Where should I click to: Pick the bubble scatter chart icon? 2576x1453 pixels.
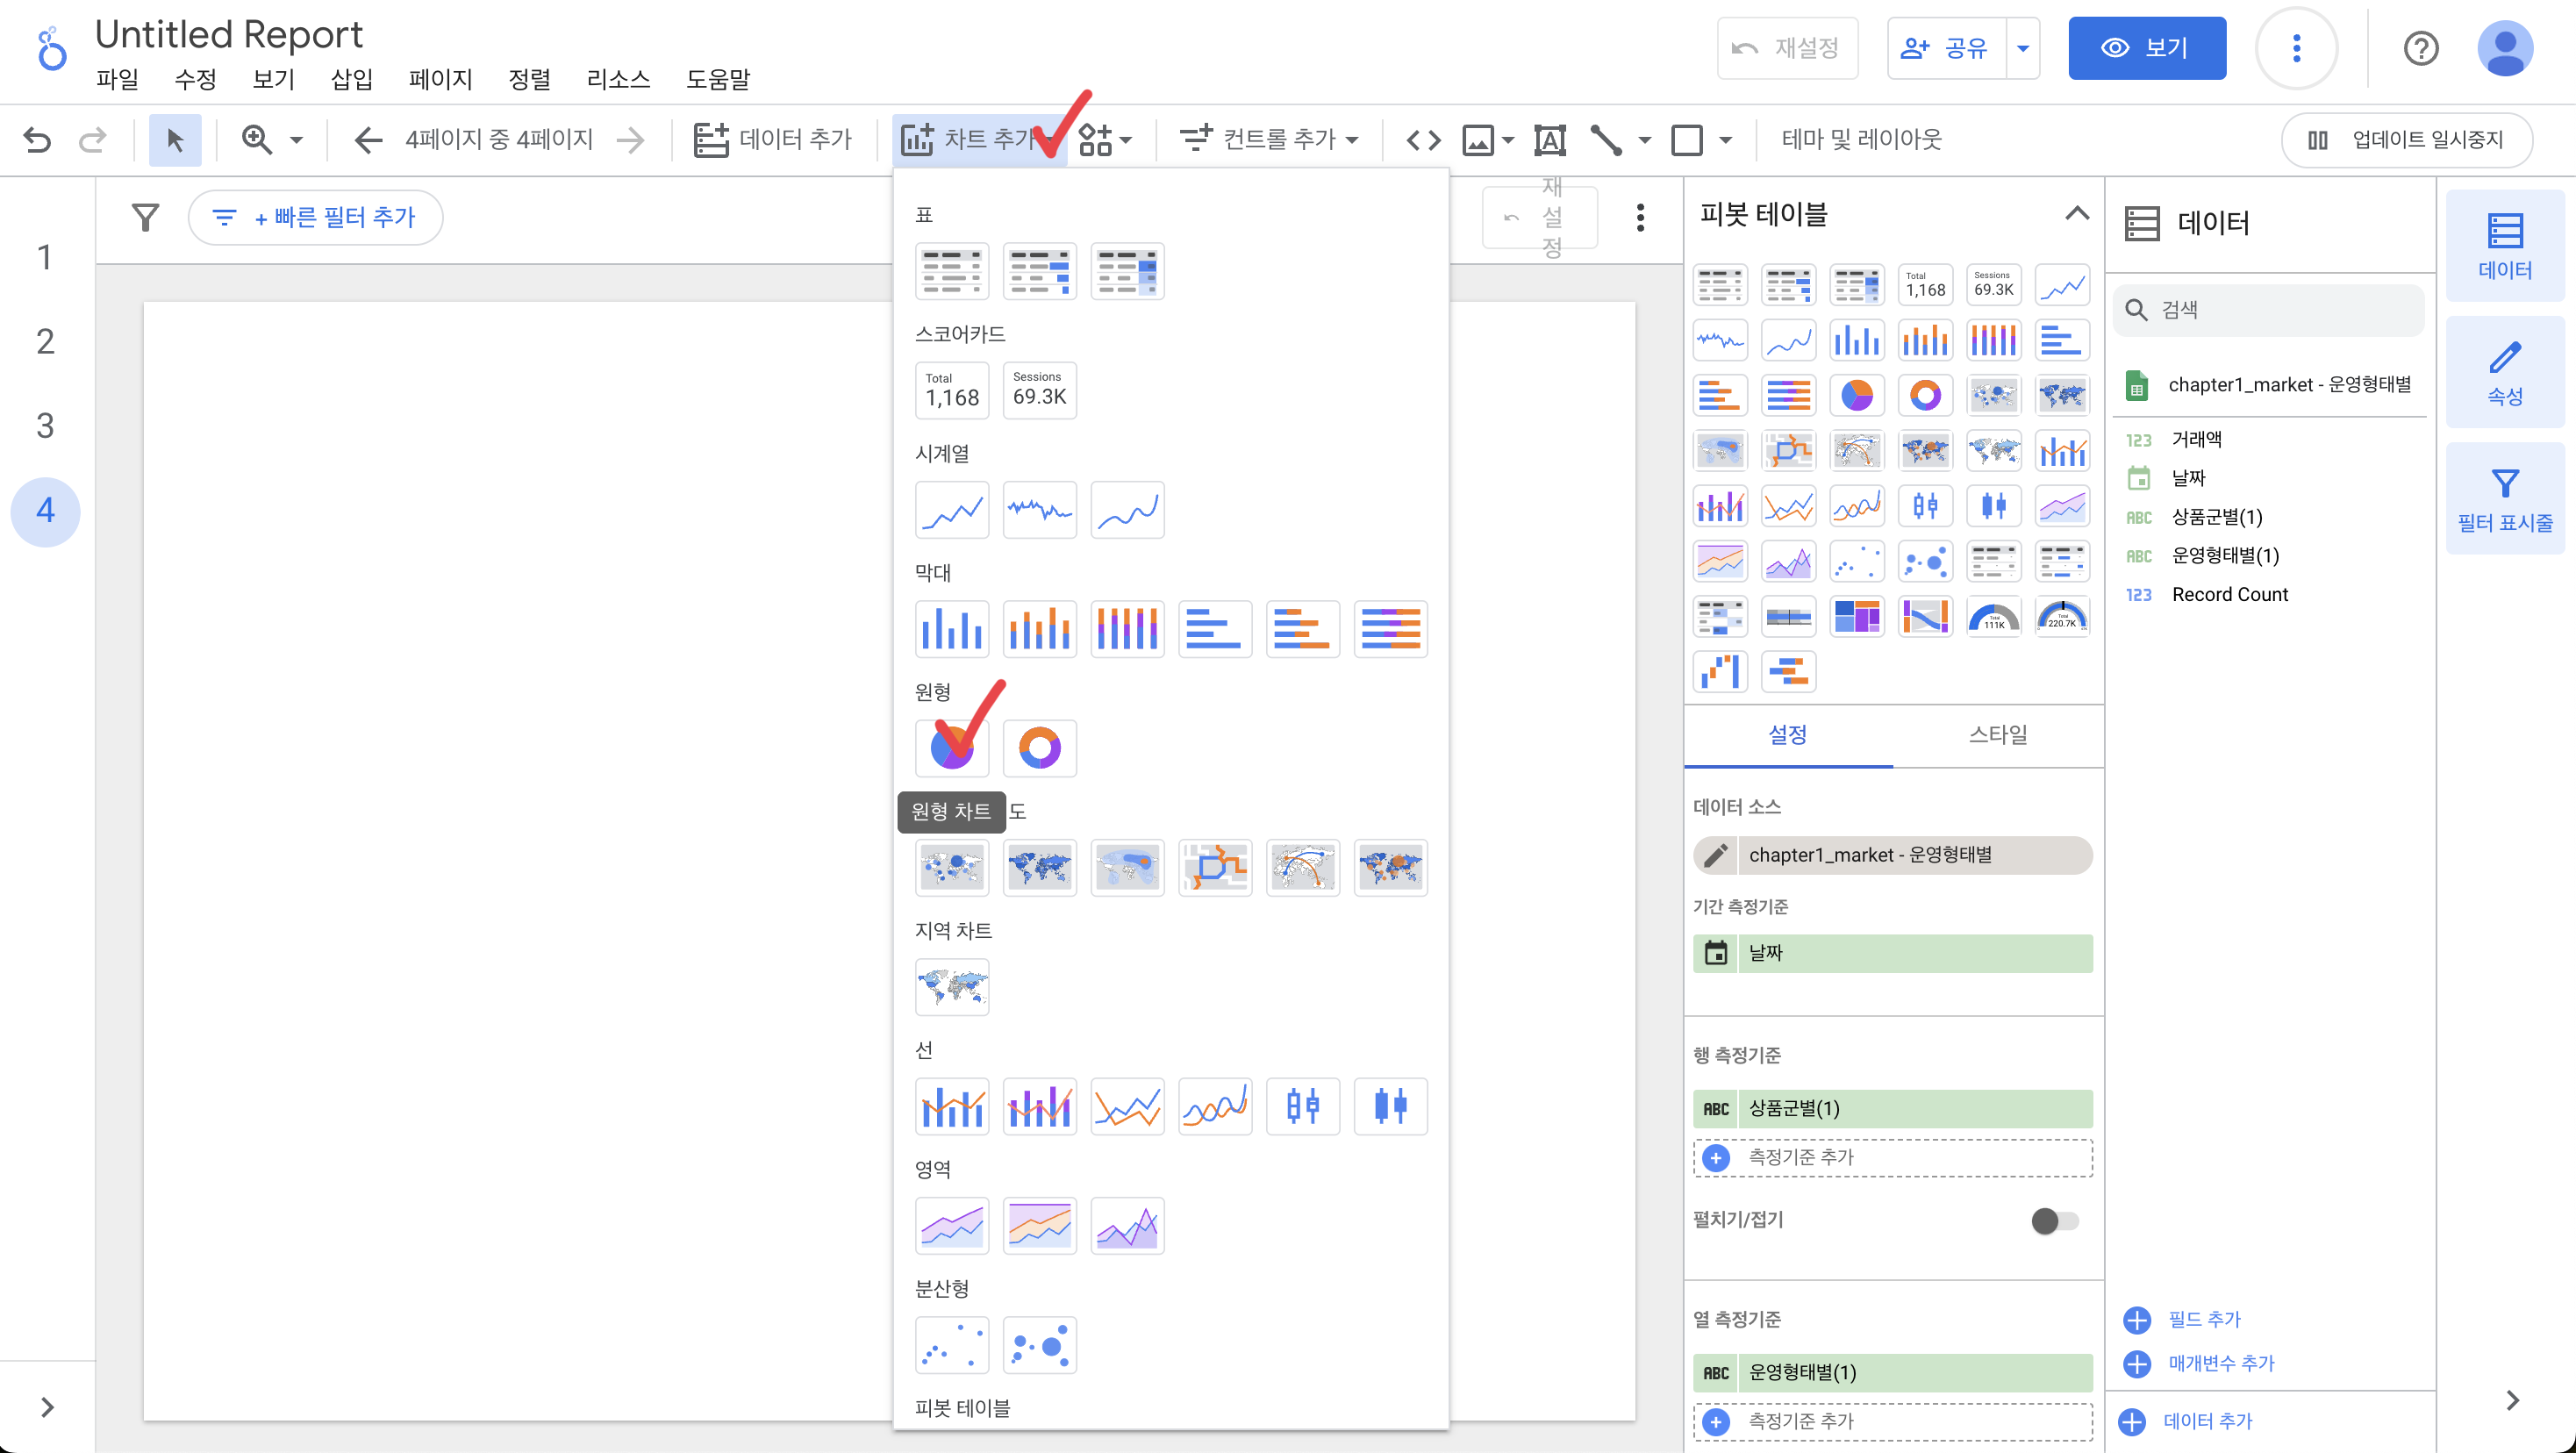pyautogui.click(x=1039, y=1345)
